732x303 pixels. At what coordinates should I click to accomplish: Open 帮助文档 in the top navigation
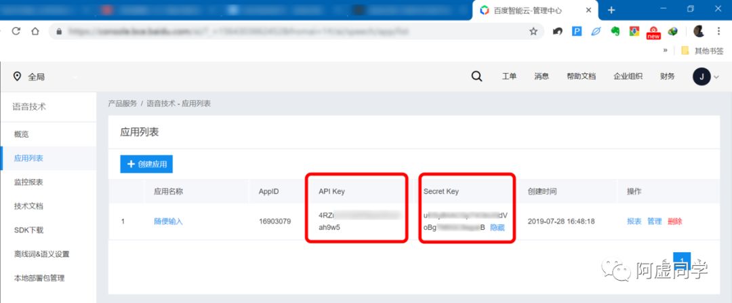(x=582, y=77)
